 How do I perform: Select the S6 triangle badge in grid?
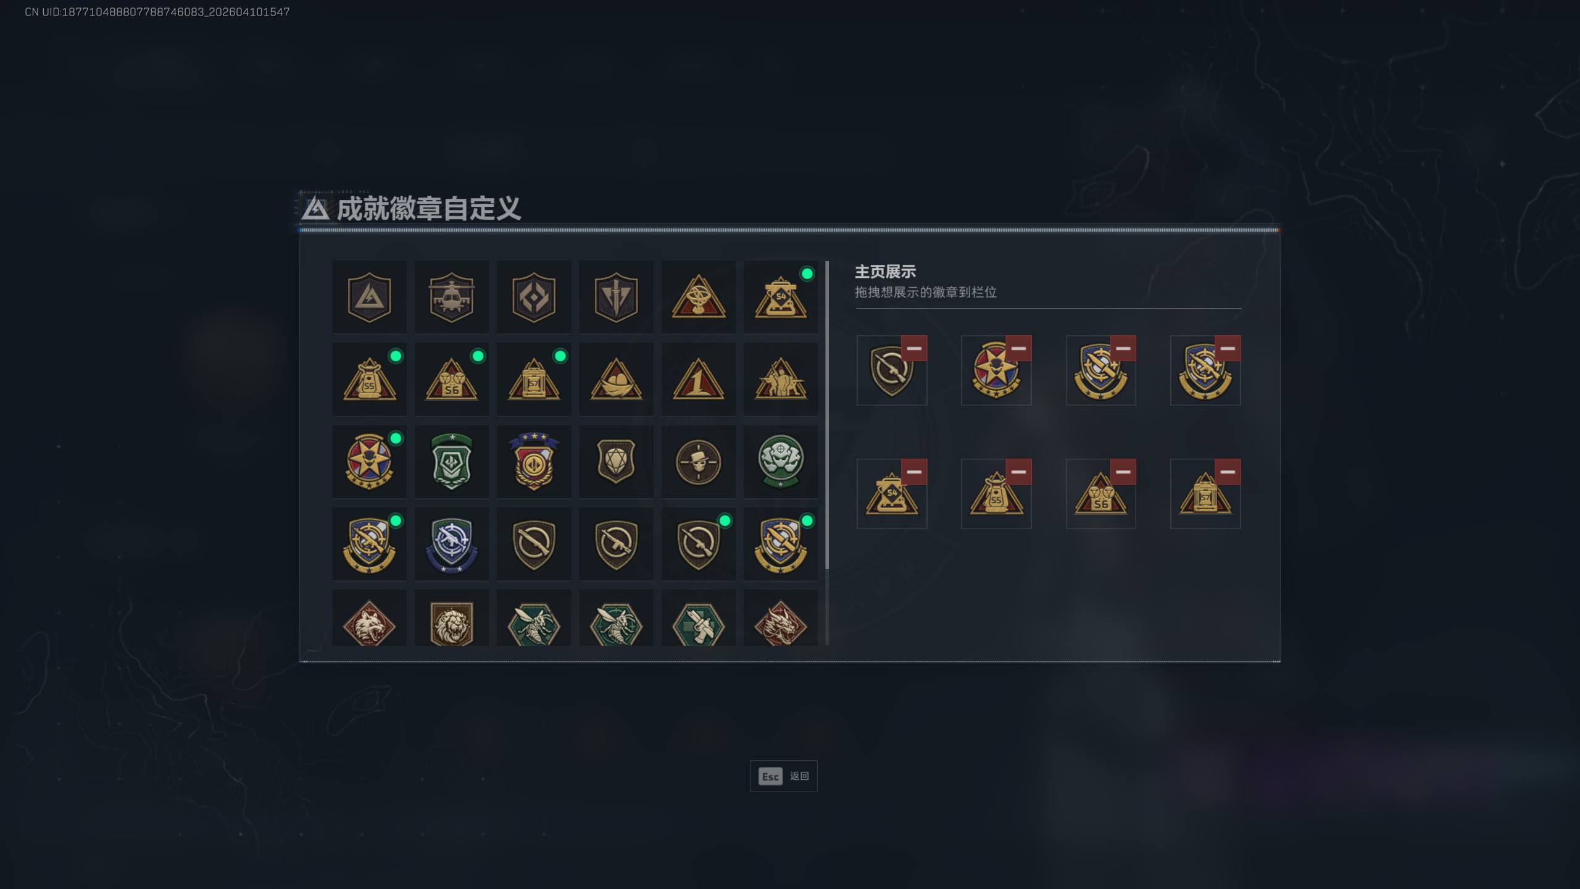pos(451,379)
